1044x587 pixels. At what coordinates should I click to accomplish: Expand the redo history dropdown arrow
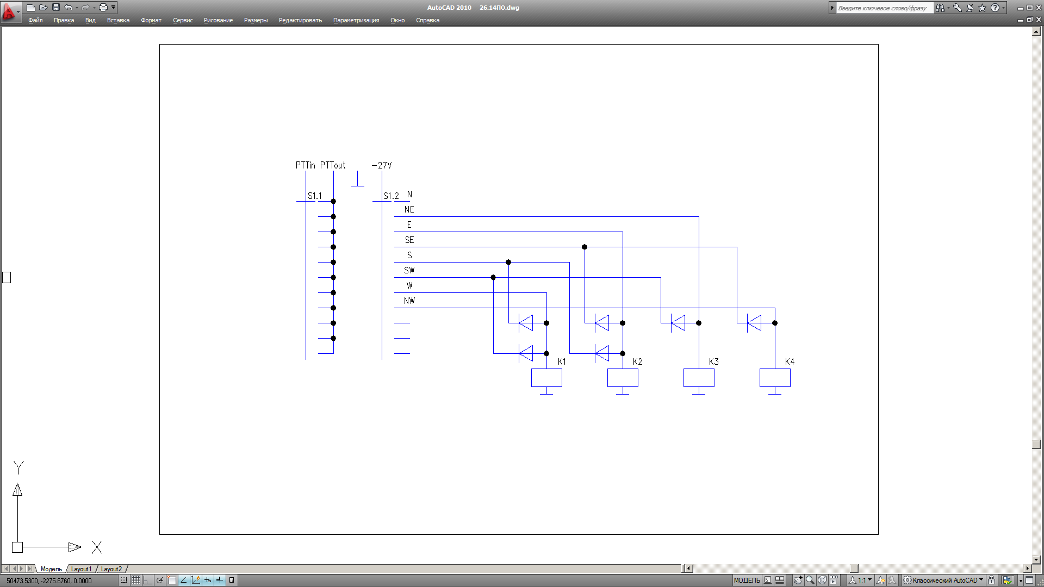click(x=94, y=8)
